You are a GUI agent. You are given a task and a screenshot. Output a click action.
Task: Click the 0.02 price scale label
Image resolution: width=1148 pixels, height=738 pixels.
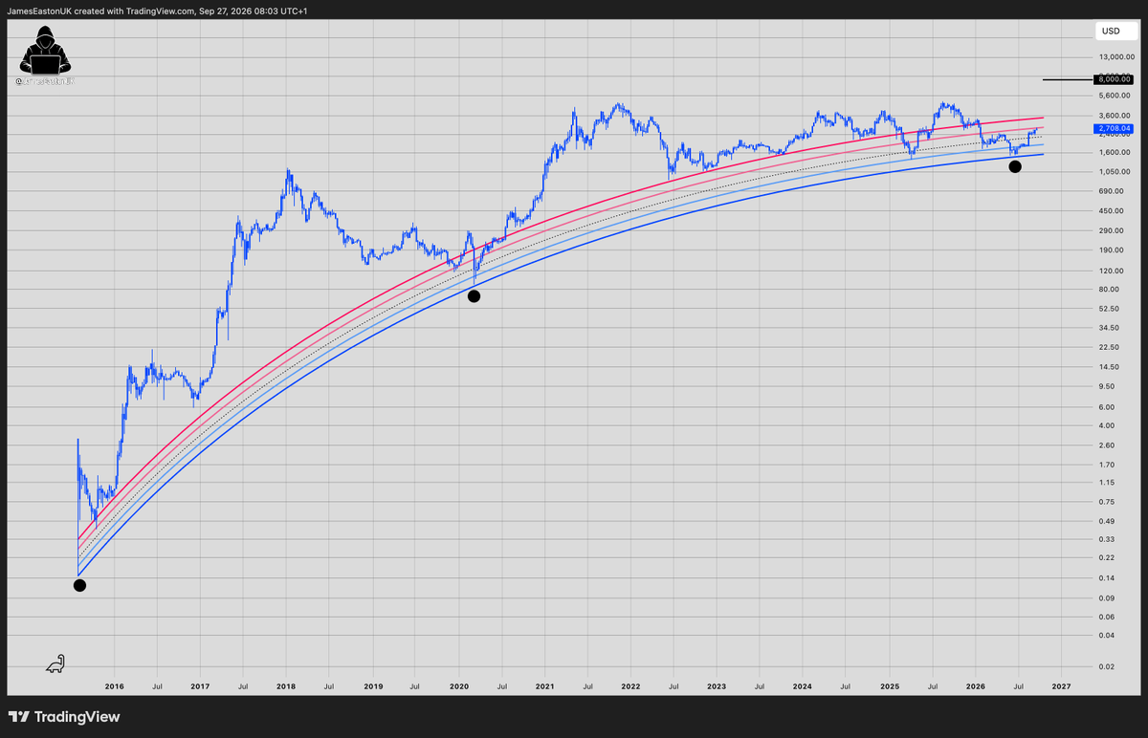tap(1109, 666)
